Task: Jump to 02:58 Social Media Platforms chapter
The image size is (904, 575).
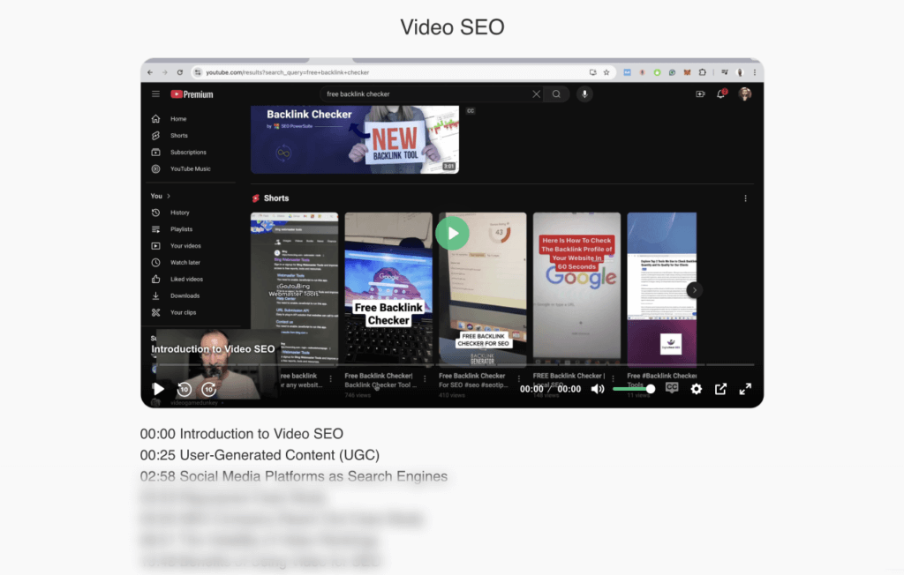Action: pyautogui.click(x=294, y=476)
